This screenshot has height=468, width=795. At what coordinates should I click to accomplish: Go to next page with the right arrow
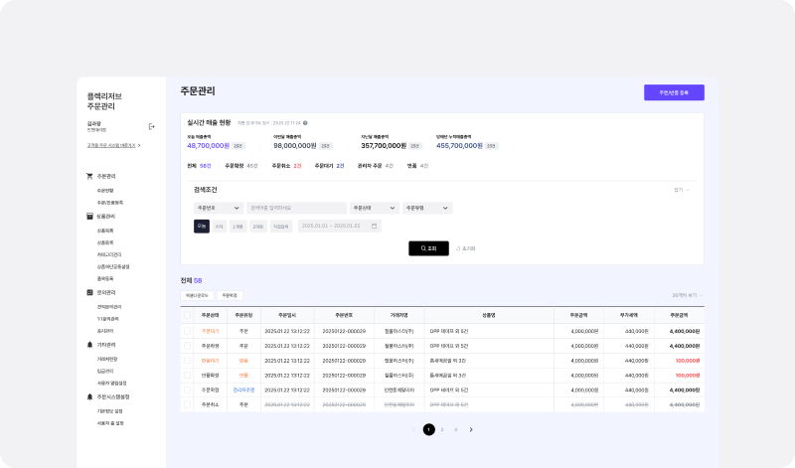(471, 430)
